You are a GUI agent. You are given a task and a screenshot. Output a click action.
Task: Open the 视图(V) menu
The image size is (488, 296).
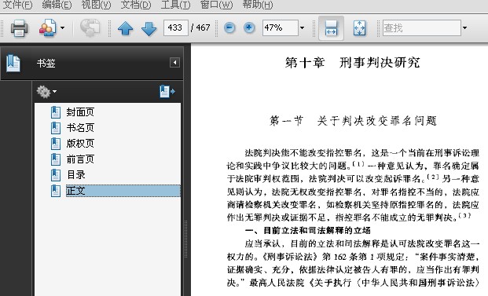coord(96,5)
